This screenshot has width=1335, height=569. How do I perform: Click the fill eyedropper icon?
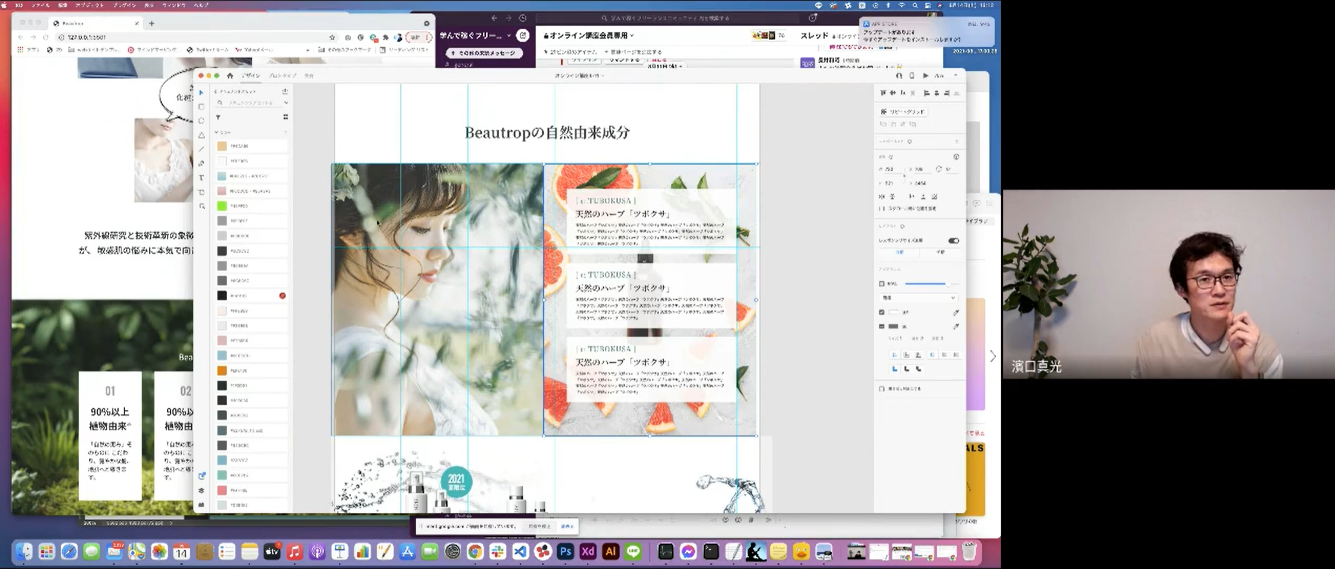(956, 312)
